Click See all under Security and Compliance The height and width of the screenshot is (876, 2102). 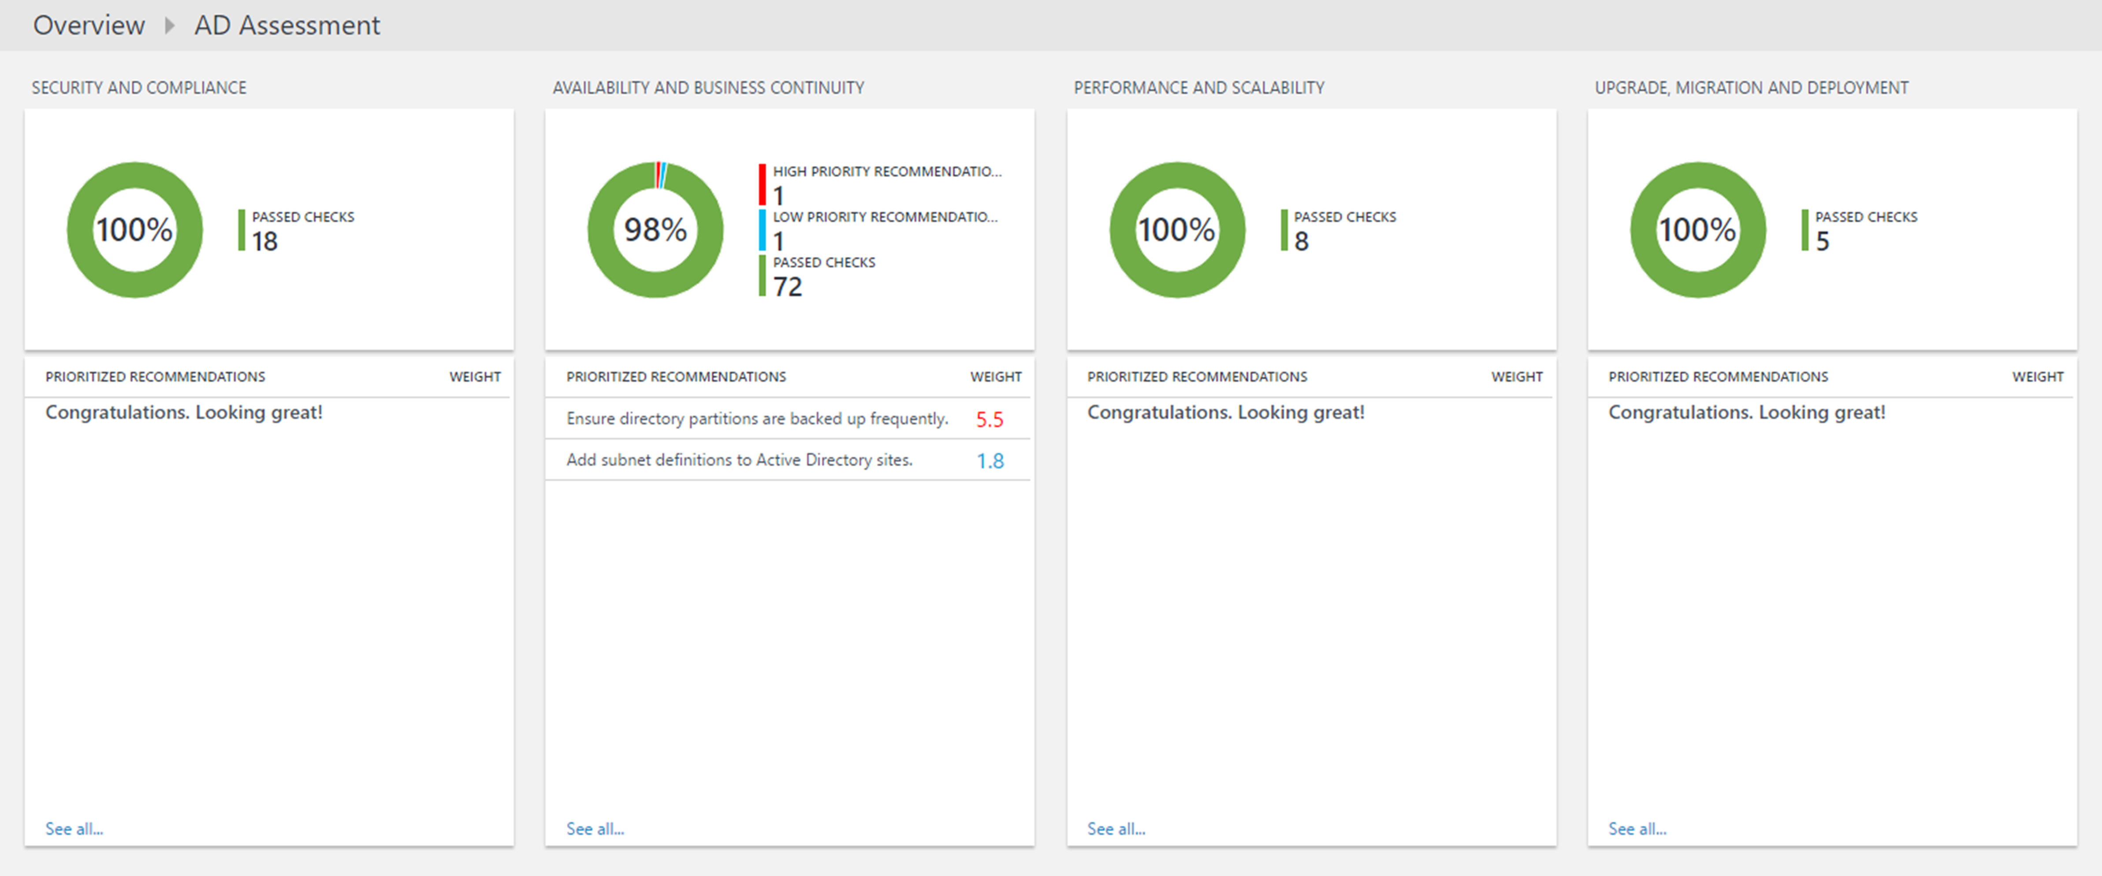click(x=74, y=829)
